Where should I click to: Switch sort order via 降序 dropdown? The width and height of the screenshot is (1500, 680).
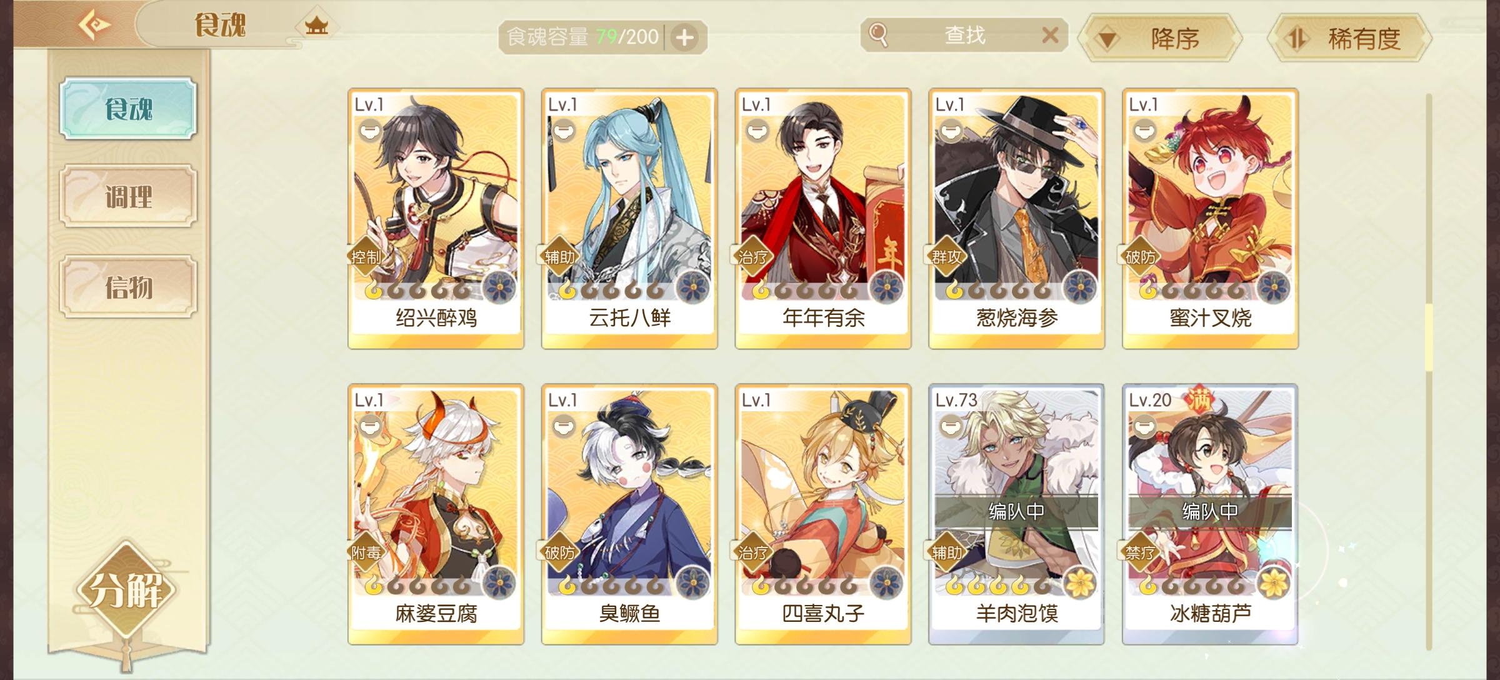[x=1161, y=39]
